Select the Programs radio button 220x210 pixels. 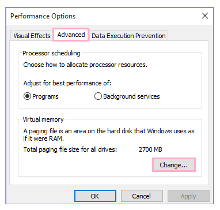coord(27,96)
